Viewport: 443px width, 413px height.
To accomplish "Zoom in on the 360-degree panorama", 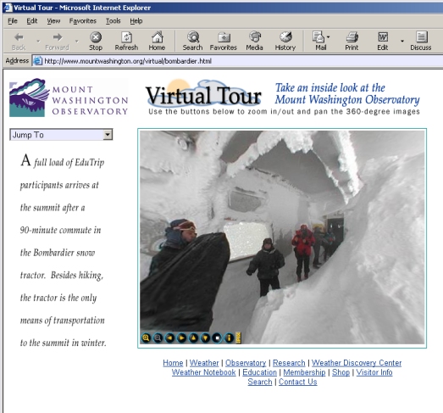I will pyautogui.click(x=146, y=338).
